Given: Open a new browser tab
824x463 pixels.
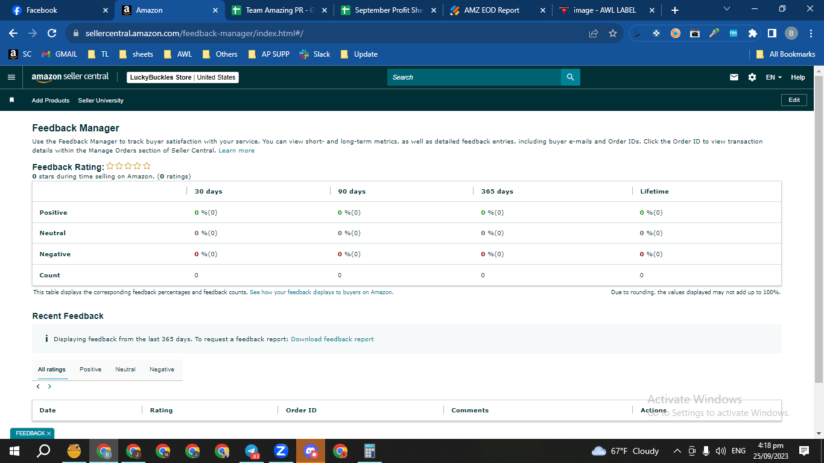Looking at the screenshot, I should tap(674, 10).
